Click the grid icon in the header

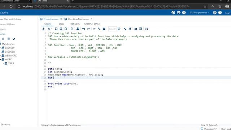coord(184,13)
